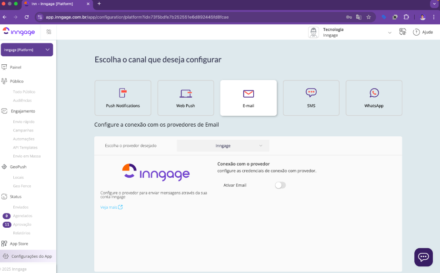Open the password key icon in the address bar

click(349, 17)
